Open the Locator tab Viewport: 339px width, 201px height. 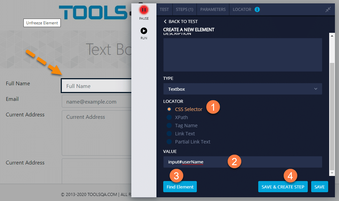click(x=242, y=9)
